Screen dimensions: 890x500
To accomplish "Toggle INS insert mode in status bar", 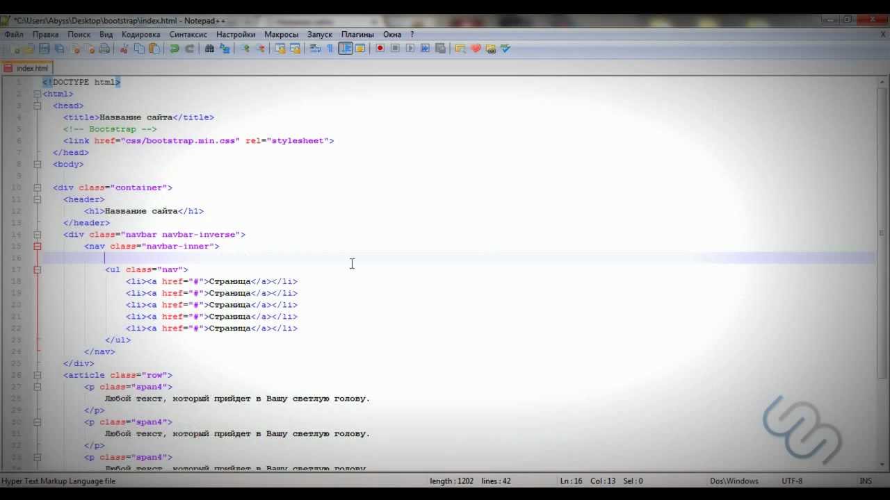I will 866,481.
